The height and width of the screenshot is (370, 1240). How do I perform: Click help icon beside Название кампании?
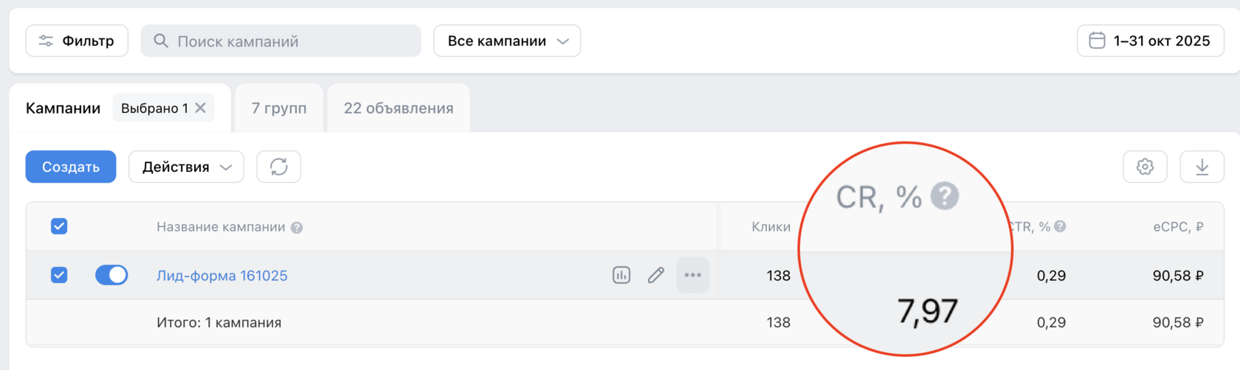[x=297, y=228]
